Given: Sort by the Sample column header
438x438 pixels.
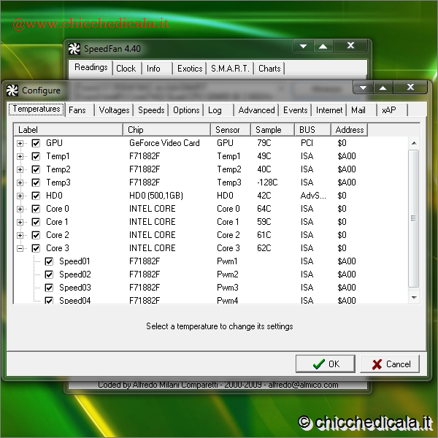Looking at the screenshot, I should point(269,130).
